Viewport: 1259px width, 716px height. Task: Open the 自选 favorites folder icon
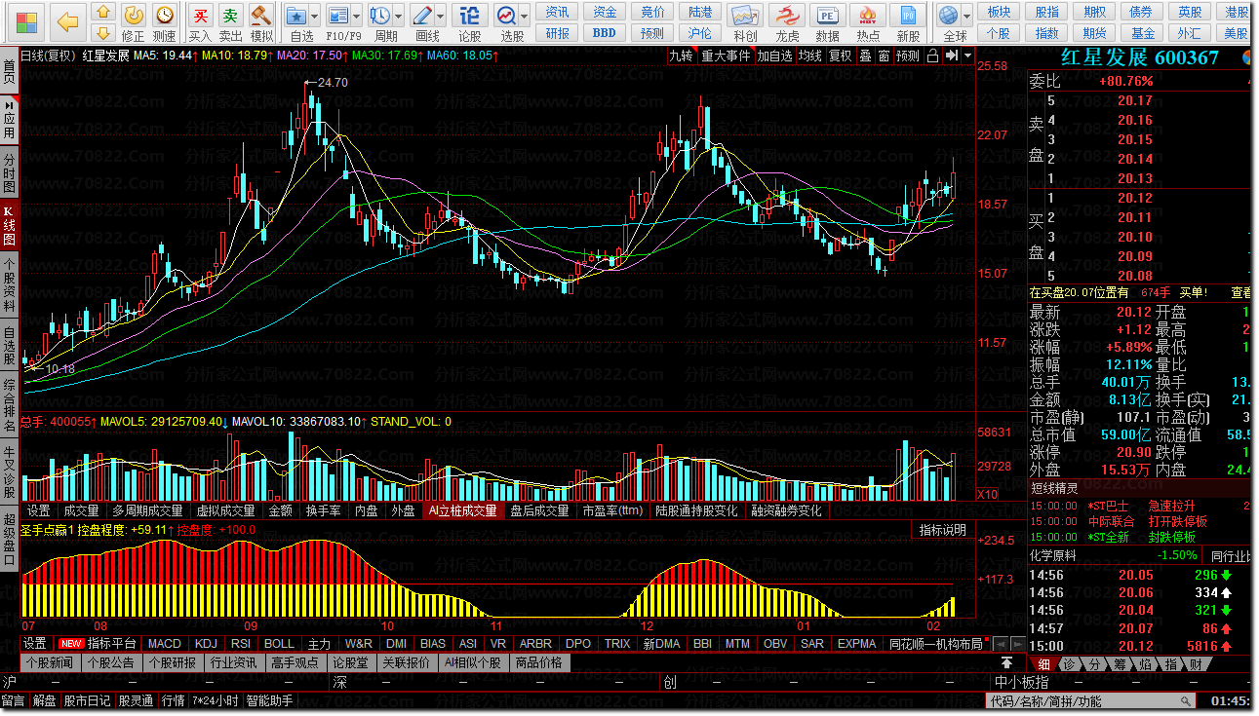click(x=297, y=15)
